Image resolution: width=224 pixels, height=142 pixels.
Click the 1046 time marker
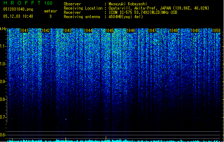click(x=131, y=31)
